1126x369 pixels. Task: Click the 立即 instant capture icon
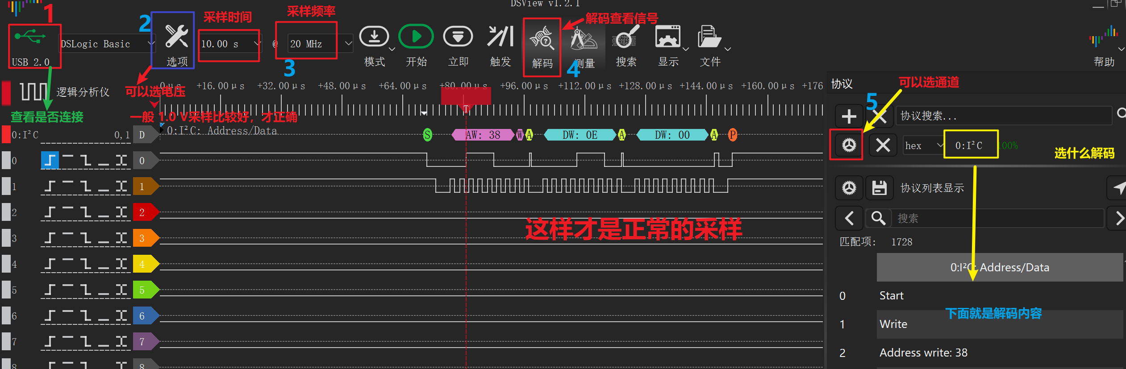tap(458, 37)
